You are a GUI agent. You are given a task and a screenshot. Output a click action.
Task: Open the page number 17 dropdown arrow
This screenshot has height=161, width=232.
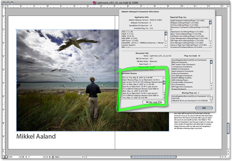point(44,157)
